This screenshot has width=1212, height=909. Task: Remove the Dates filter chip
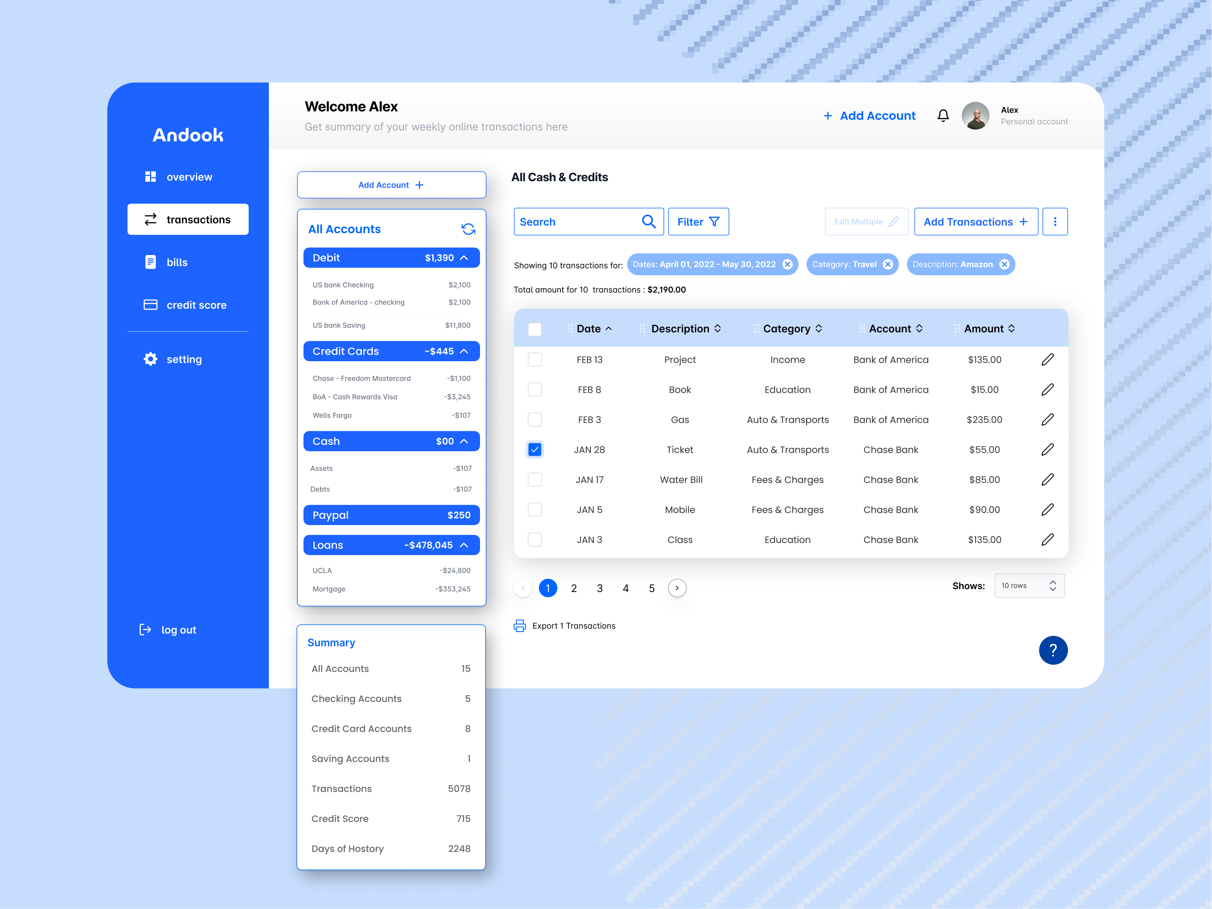click(787, 265)
